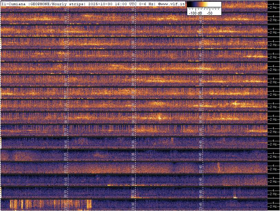Select the -100 dB label on the color legend
The height and width of the screenshot is (211, 280).
click(195, 13)
